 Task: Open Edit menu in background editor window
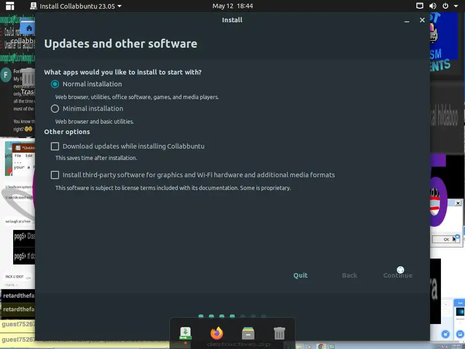(x=29, y=156)
